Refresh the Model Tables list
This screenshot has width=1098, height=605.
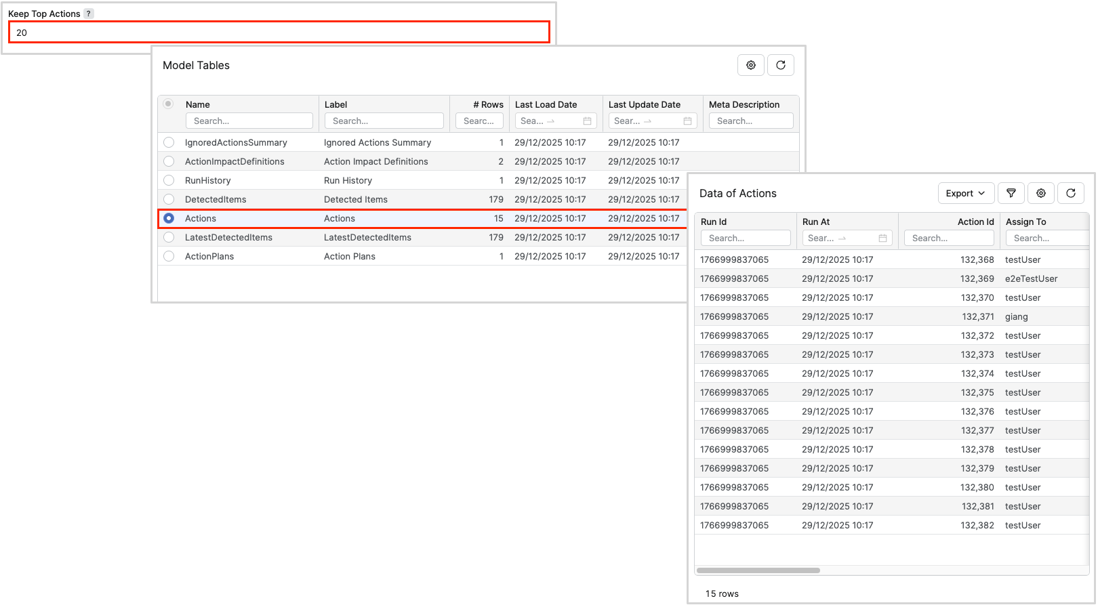(x=781, y=65)
